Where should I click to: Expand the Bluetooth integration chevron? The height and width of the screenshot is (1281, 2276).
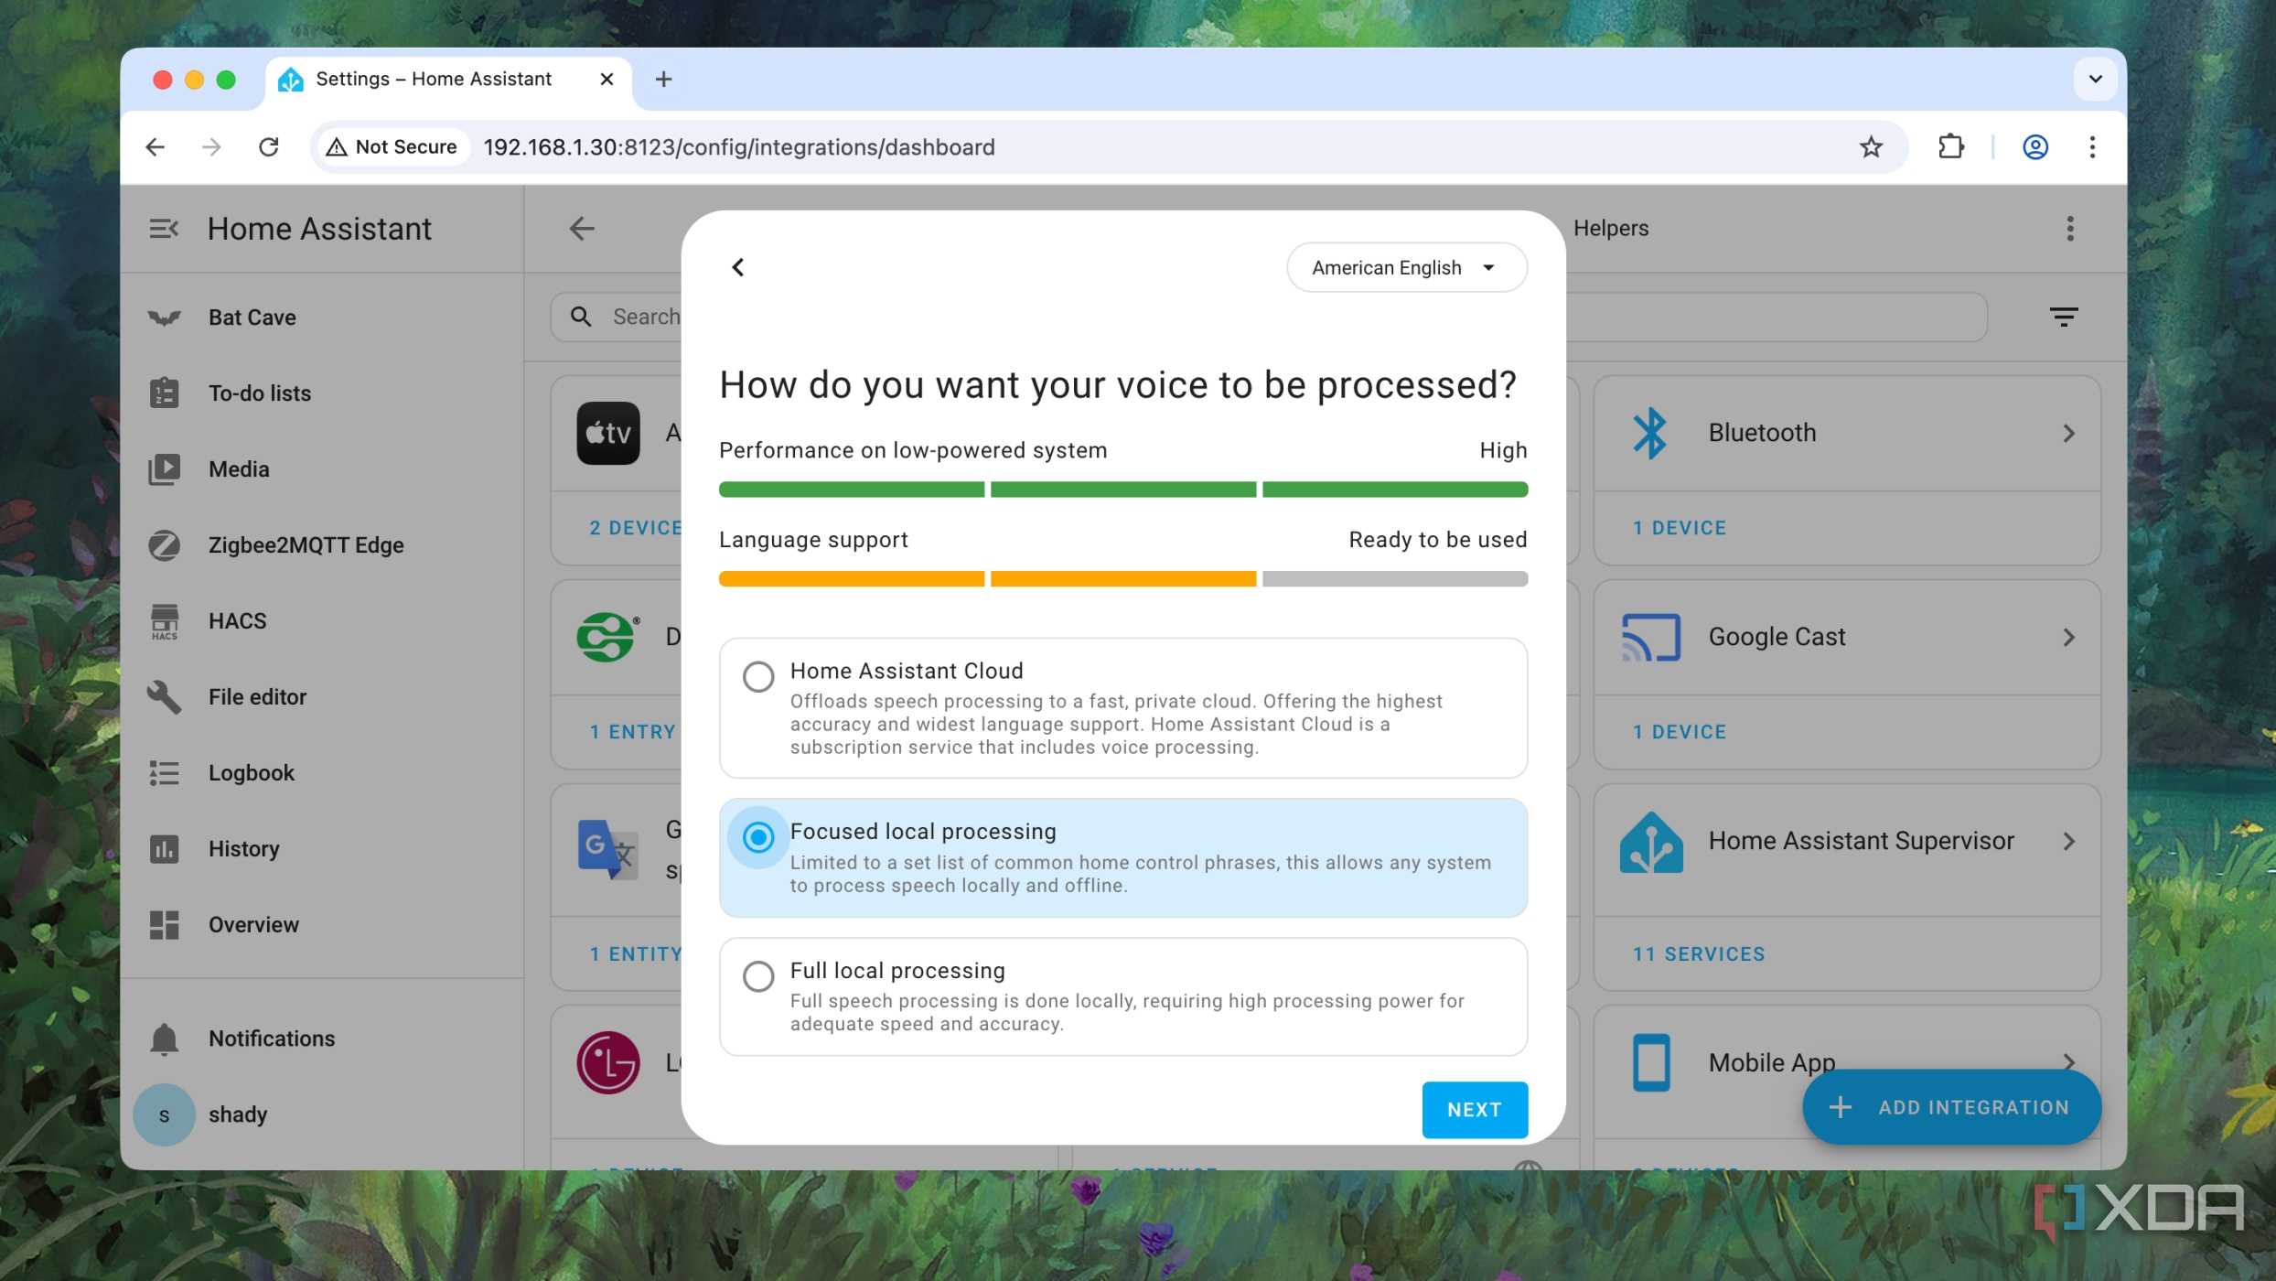[x=2068, y=434]
